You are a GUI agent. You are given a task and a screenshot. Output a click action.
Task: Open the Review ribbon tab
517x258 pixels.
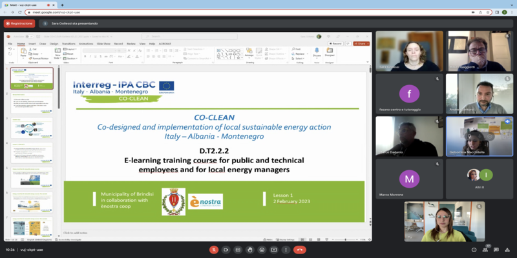[131, 43]
